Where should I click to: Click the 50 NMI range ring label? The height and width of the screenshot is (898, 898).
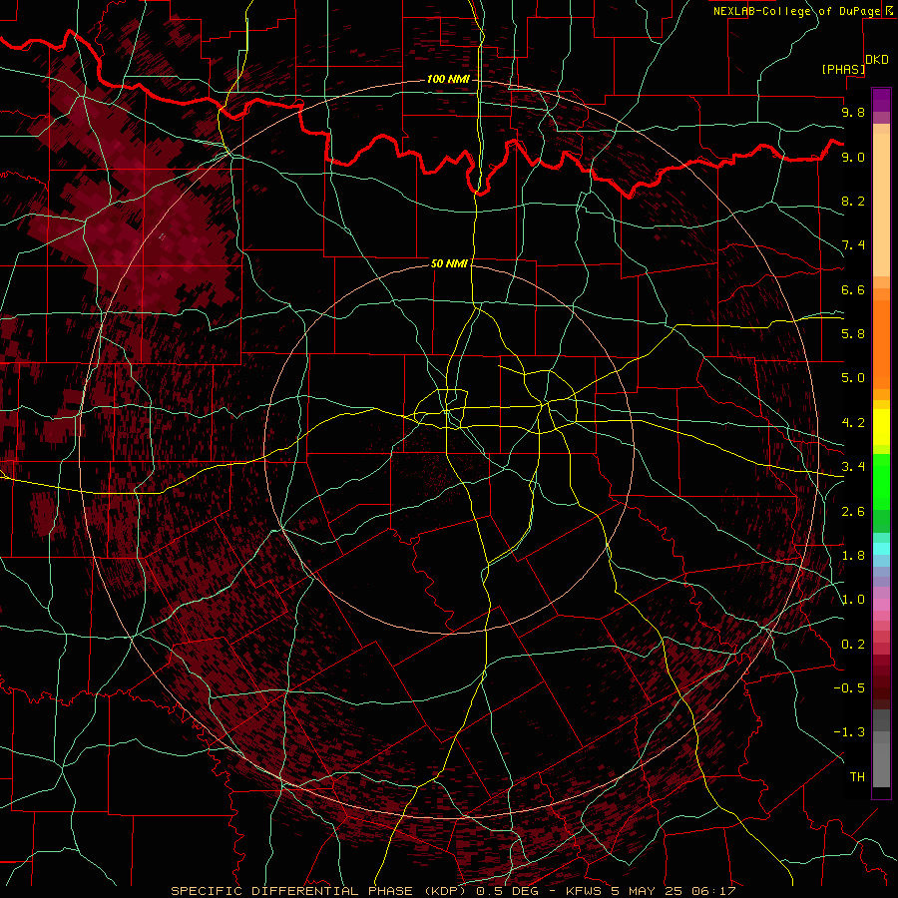(449, 263)
